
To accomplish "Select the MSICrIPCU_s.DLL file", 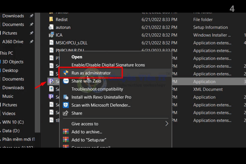I will coord(71,43).
